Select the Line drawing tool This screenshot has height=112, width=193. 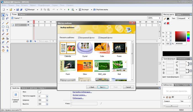(x=3, y=23)
